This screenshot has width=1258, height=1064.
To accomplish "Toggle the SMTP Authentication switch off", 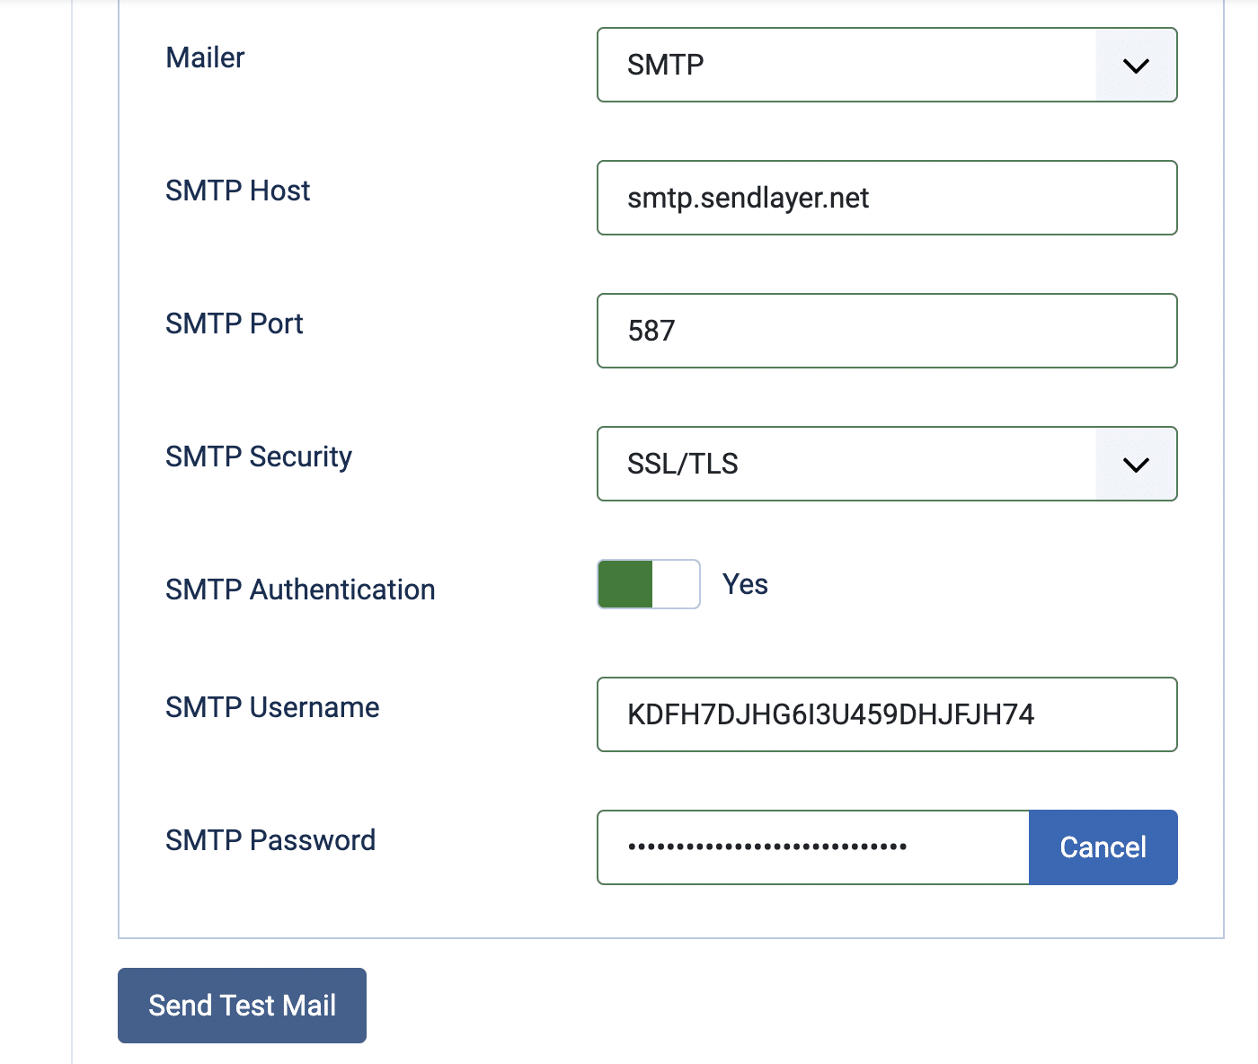I will [x=649, y=583].
